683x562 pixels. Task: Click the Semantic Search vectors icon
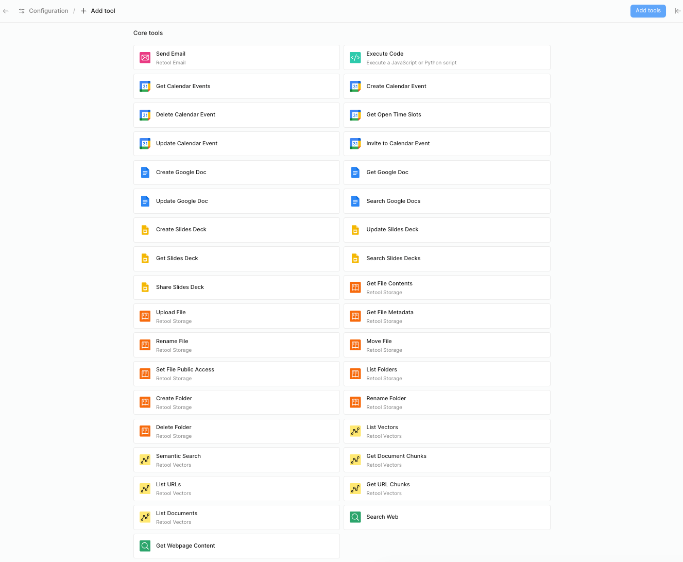(145, 460)
